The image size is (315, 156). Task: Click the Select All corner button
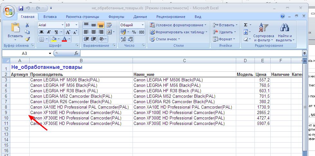pos(6,61)
